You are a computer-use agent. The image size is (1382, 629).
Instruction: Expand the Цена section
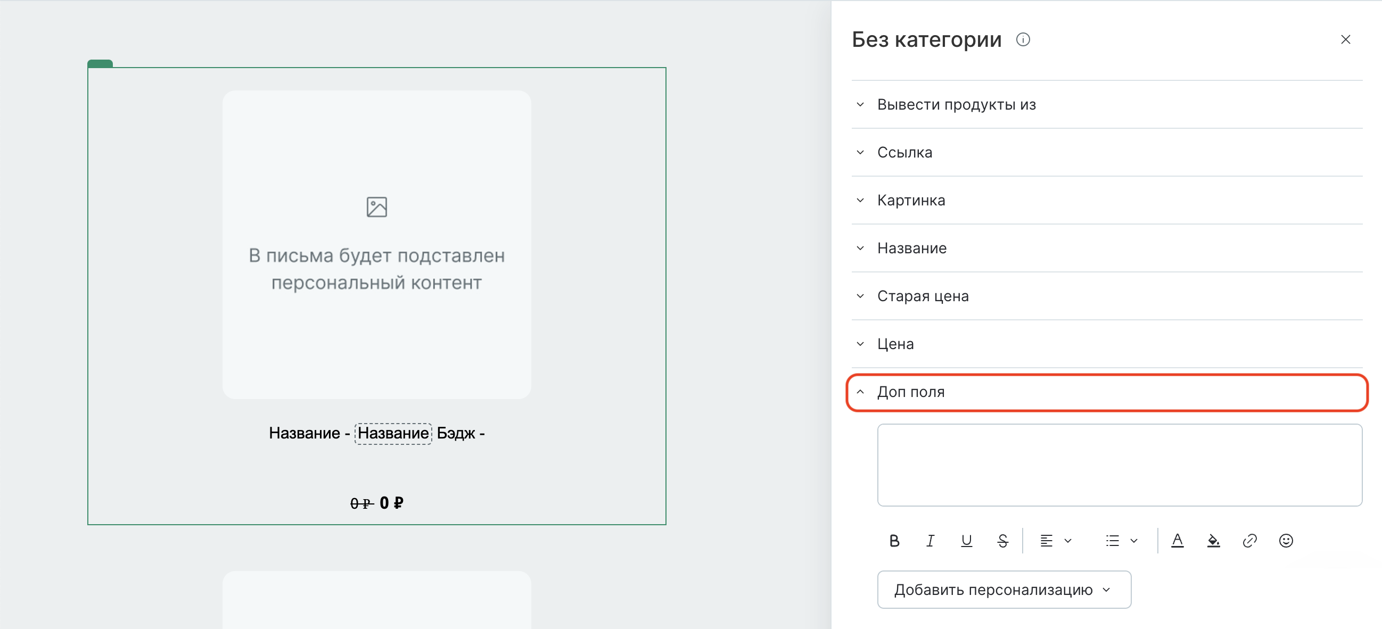(x=1106, y=344)
